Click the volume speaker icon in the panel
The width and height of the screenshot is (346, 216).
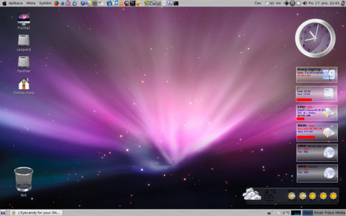coord(305,3)
